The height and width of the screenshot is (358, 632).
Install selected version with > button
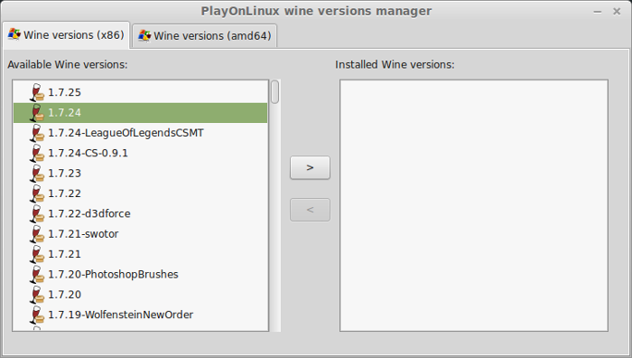pyautogui.click(x=310, y=167)
